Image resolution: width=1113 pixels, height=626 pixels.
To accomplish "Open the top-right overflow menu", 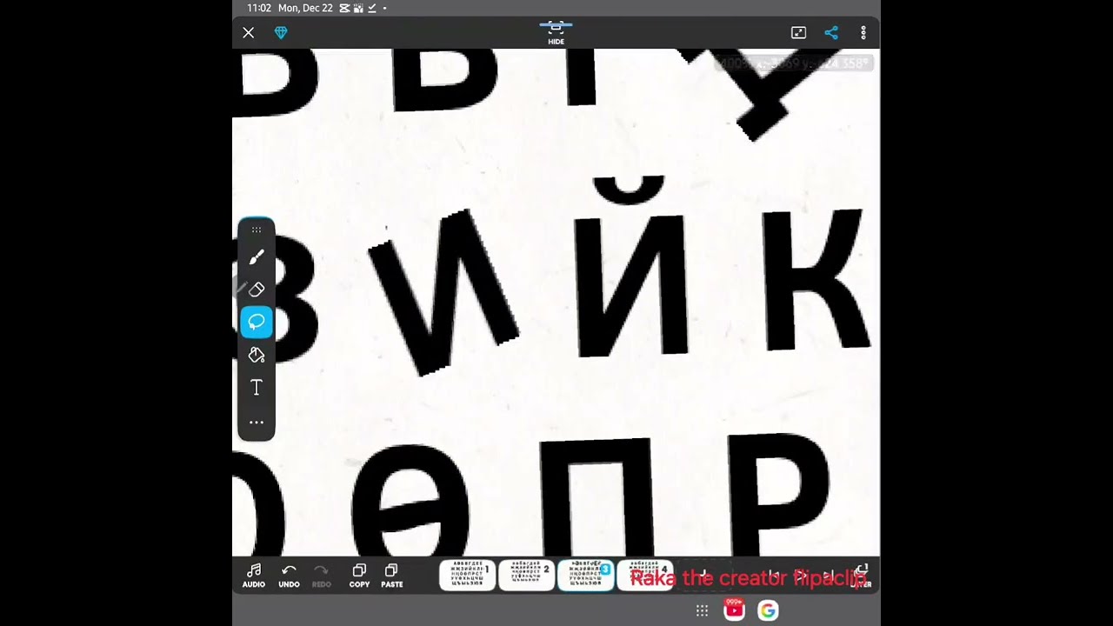I will click(x=863, y=33).
